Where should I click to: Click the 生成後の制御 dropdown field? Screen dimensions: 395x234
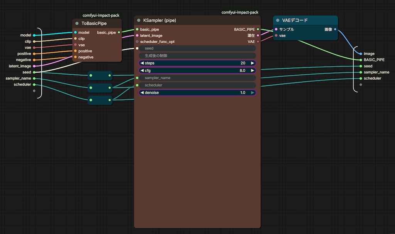click(x=197, y=56)
